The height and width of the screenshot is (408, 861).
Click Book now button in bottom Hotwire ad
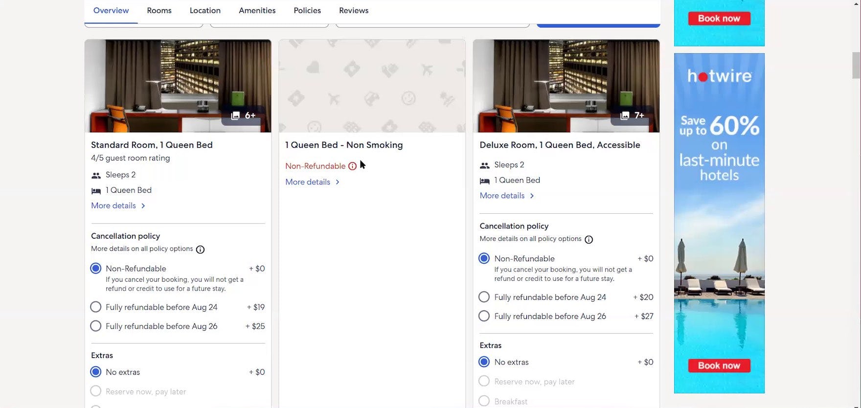pos(719,365)
